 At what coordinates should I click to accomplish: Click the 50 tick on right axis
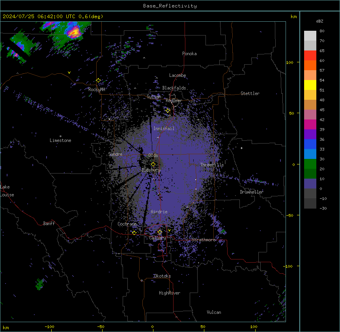pyautogui.click(x=291, y=113)
